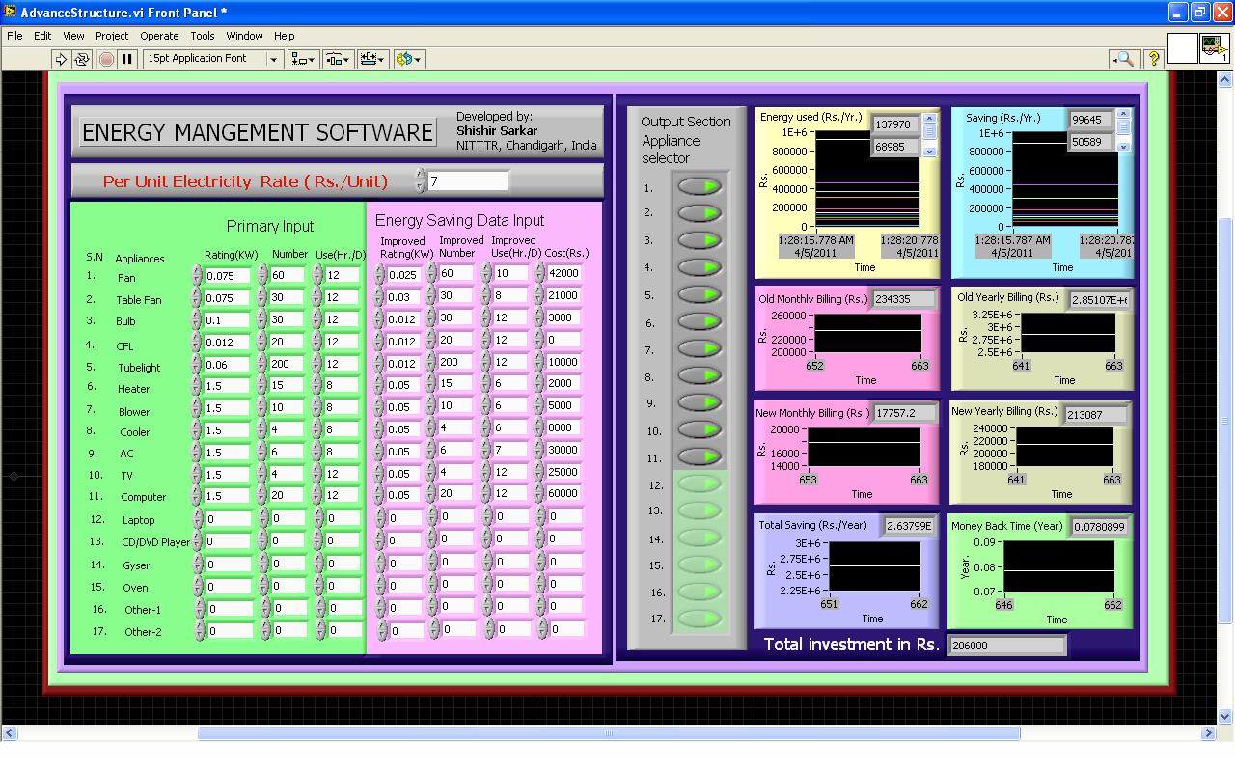Show Context Help via the question mark icon
1235x772 pixels.
1154,59
